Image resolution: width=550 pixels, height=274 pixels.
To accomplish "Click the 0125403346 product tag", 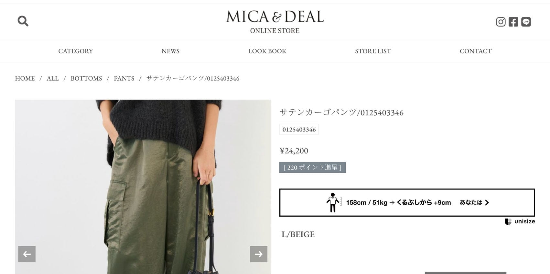I will (x=299, y=130).
